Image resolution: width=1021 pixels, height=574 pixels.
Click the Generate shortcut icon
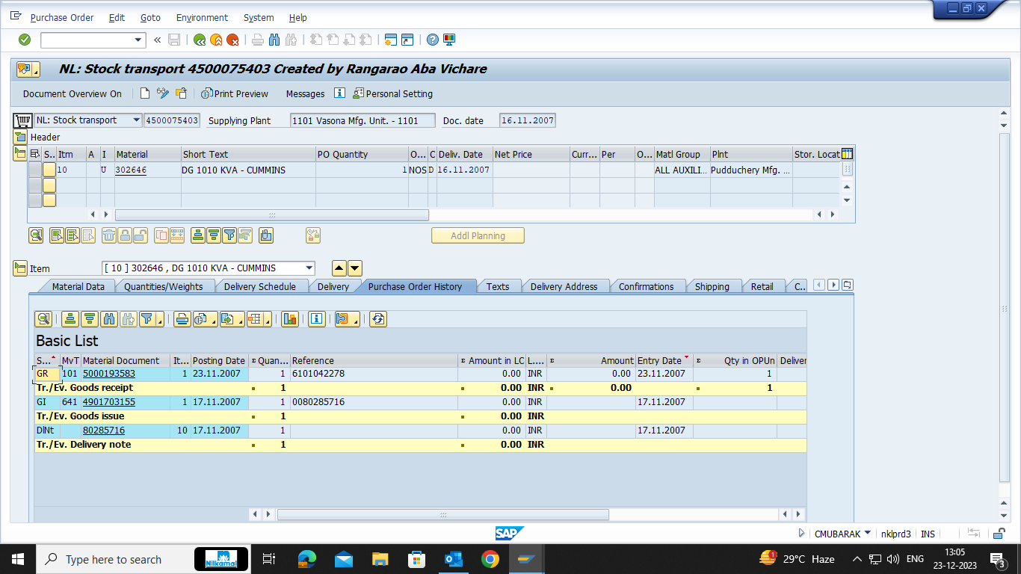click(x=407, y=40)
